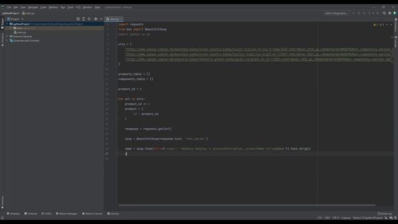Open the Code menu
The width and height of the screenshot is (398, 224).
[44, 7]
